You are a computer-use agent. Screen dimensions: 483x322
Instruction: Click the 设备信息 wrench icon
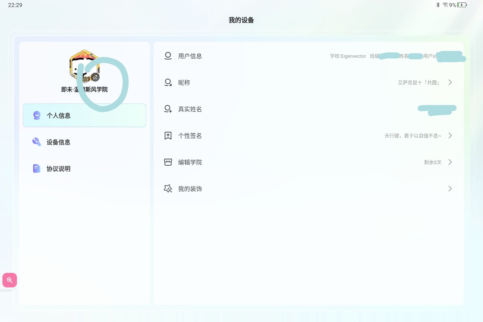click(x=37, y=142)
